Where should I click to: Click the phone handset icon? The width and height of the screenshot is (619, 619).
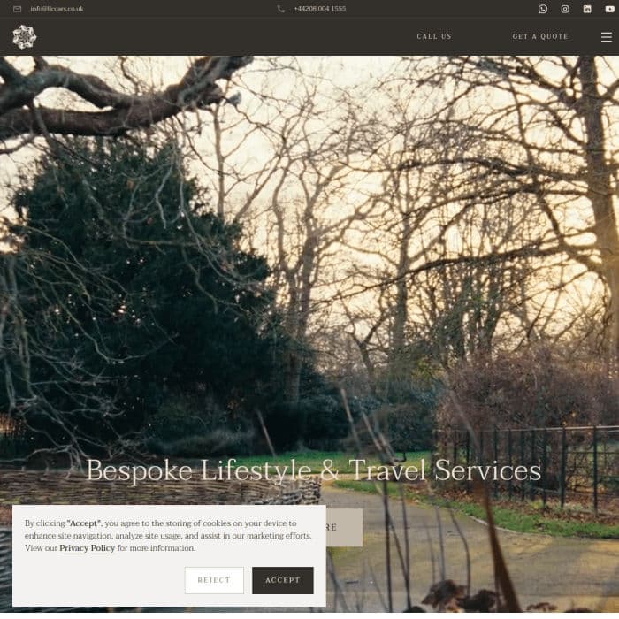pos(280,9)
